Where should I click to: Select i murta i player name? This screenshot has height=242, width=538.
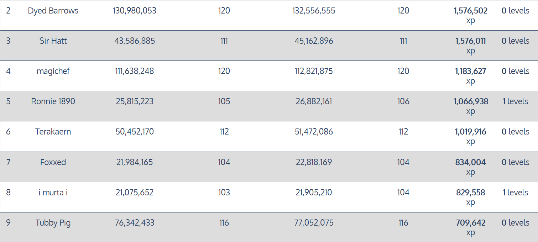(53, 193)
